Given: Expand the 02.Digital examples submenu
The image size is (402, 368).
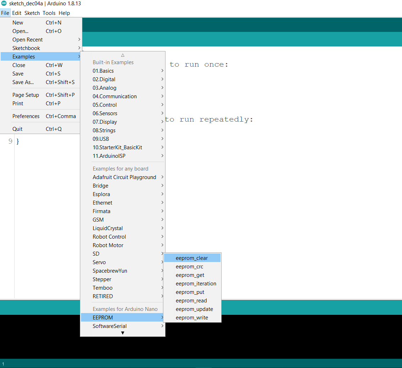Looking at the screenshot, I should [x=123, y=79].
